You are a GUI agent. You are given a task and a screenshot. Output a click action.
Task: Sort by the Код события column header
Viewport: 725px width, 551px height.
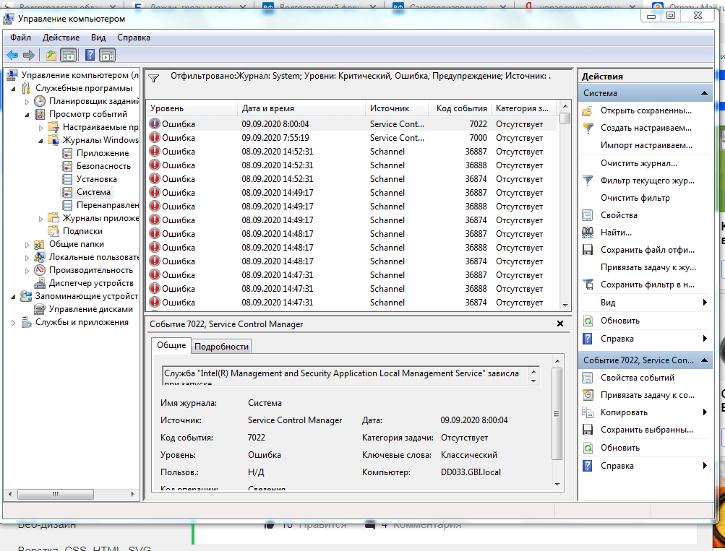(x=461, y=108)
